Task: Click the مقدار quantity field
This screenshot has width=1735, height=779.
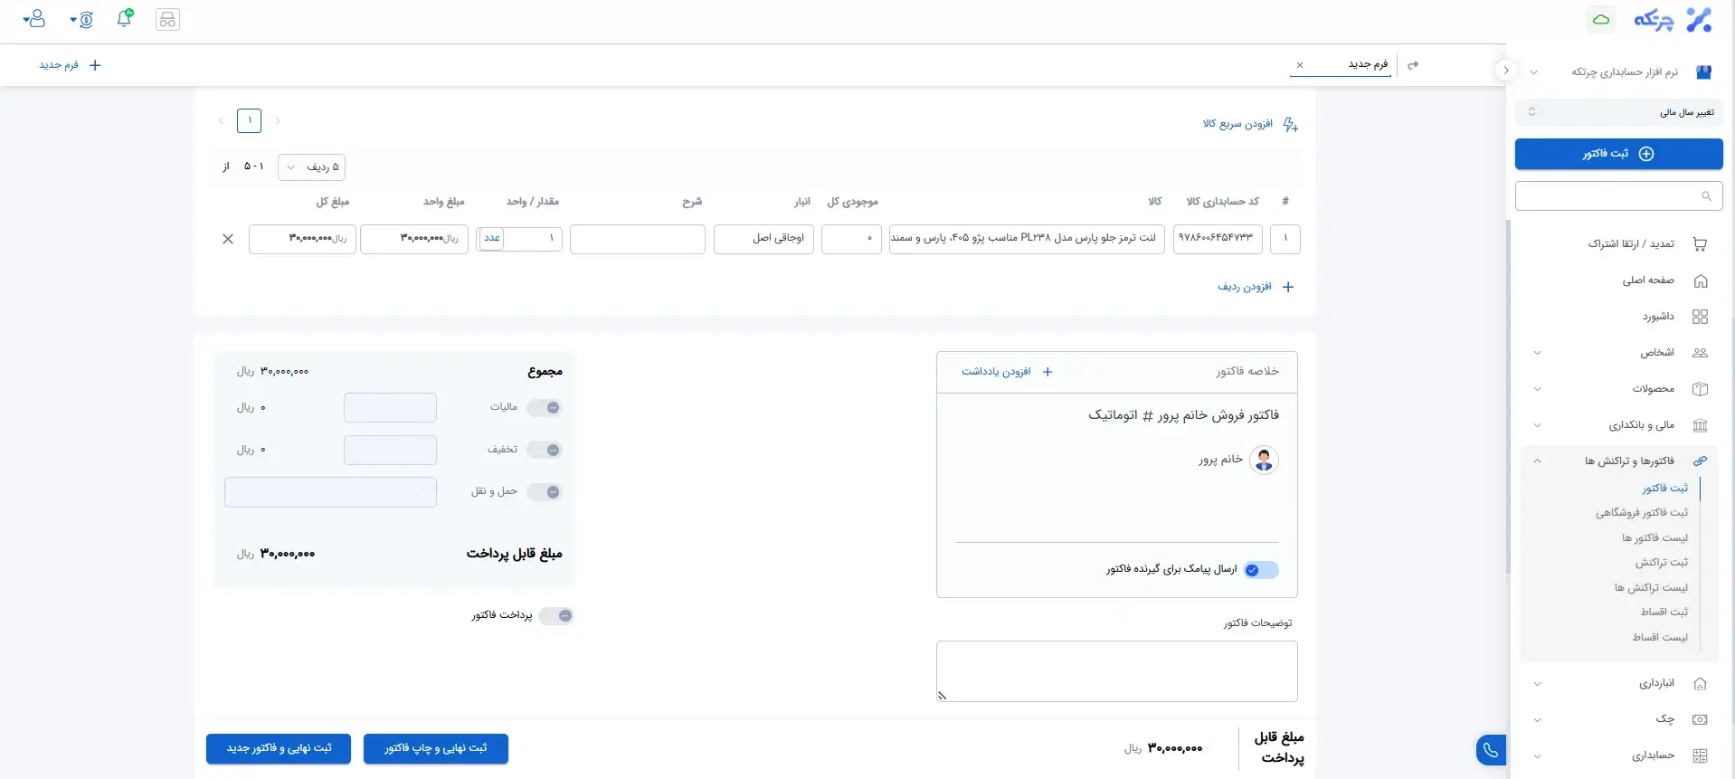Action: coord(533,239)
